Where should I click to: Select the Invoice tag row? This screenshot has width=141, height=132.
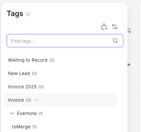point(60,100)
